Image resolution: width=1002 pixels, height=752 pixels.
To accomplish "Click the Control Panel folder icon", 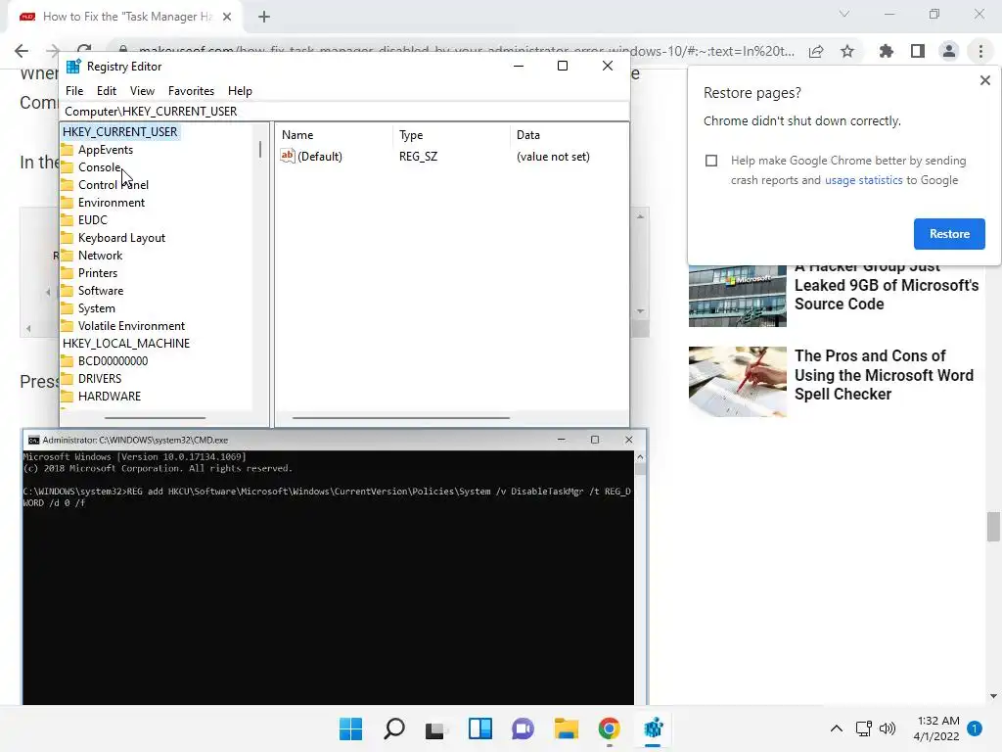I will pos(68,185).
